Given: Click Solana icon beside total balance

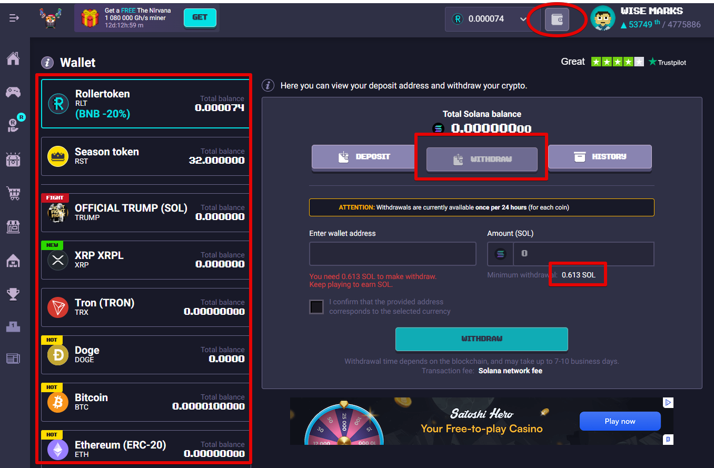Looking at the screenshot, I should click(x=439, y=128).
